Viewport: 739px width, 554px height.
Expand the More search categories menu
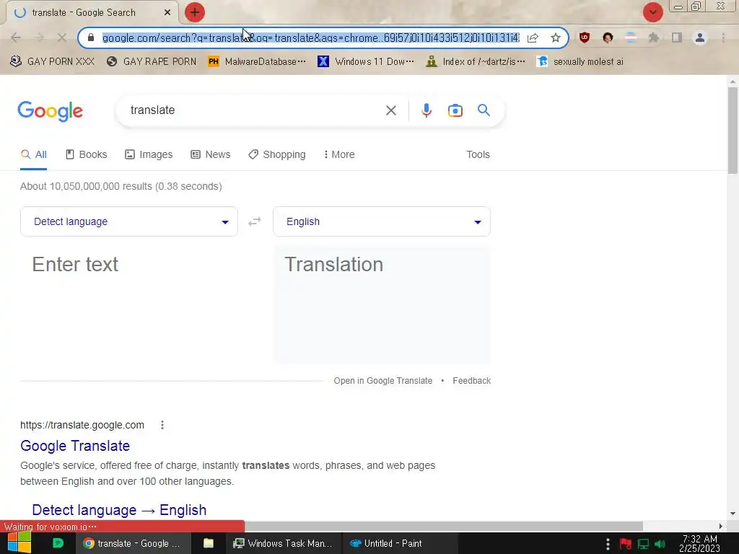[339, 154]
